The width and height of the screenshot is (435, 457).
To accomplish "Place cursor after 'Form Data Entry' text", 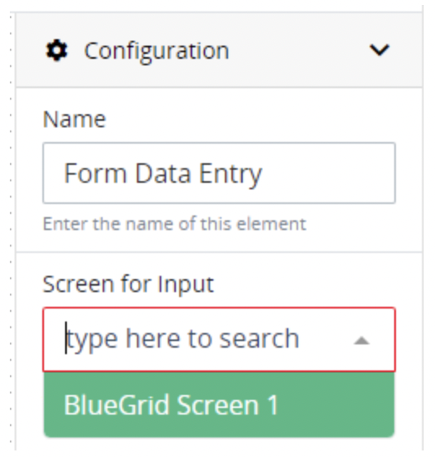I will click(264, 173).
